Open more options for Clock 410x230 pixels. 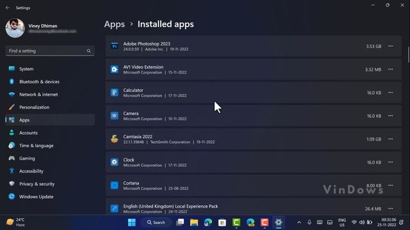(390, 162)
